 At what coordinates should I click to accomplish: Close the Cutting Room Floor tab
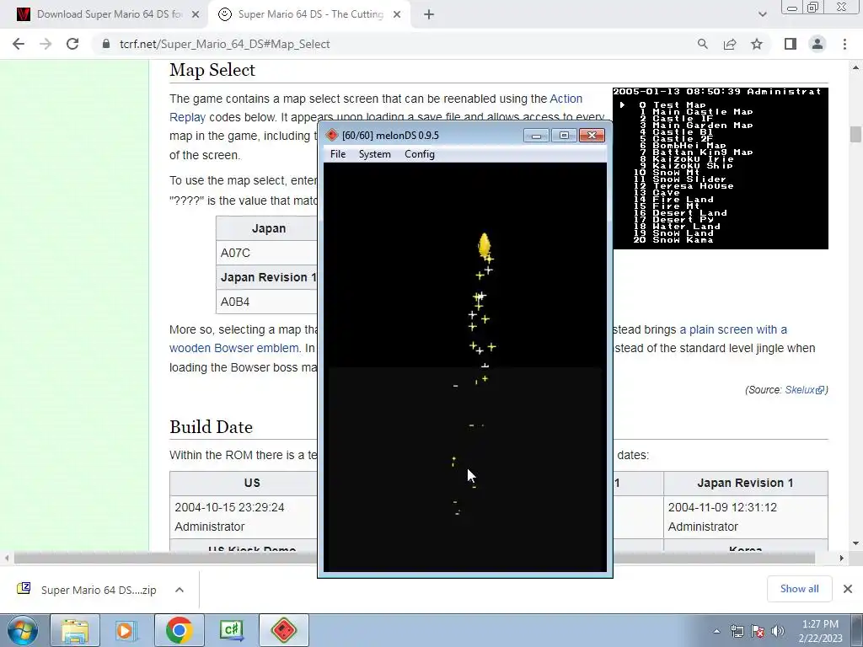[397, 15]
